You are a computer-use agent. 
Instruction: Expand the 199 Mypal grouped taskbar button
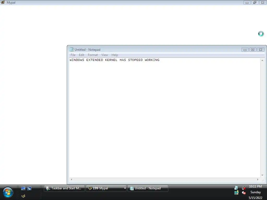125,188
